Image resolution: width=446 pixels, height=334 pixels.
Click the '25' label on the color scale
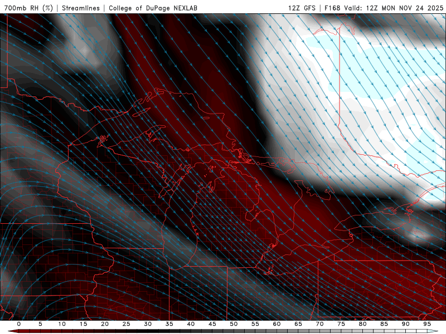(127, 324)
